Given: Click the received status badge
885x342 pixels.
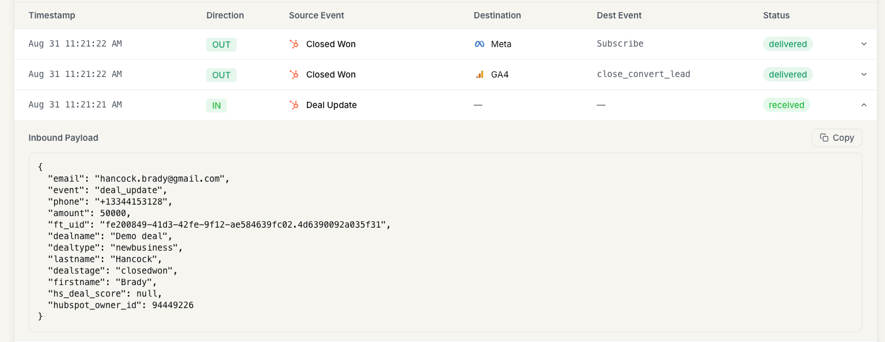Looking at the screenshot, I should click(786, 105).
